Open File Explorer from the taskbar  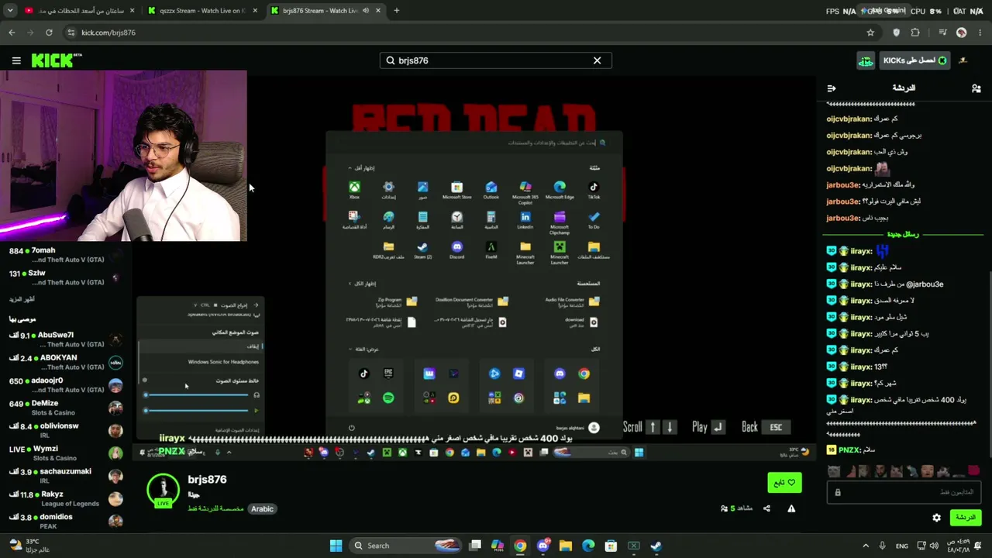pyautogui.click(x=565, y=546)
